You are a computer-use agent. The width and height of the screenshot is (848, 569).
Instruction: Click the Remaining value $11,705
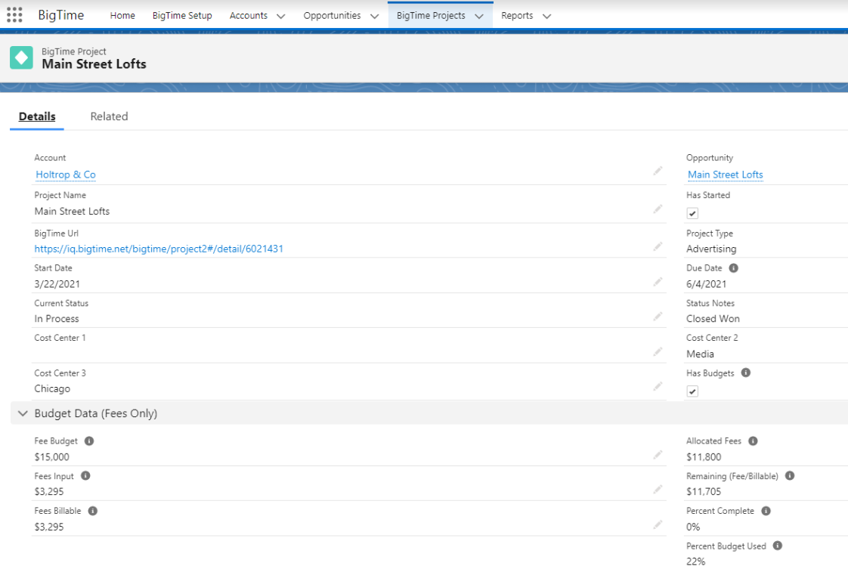704,492
